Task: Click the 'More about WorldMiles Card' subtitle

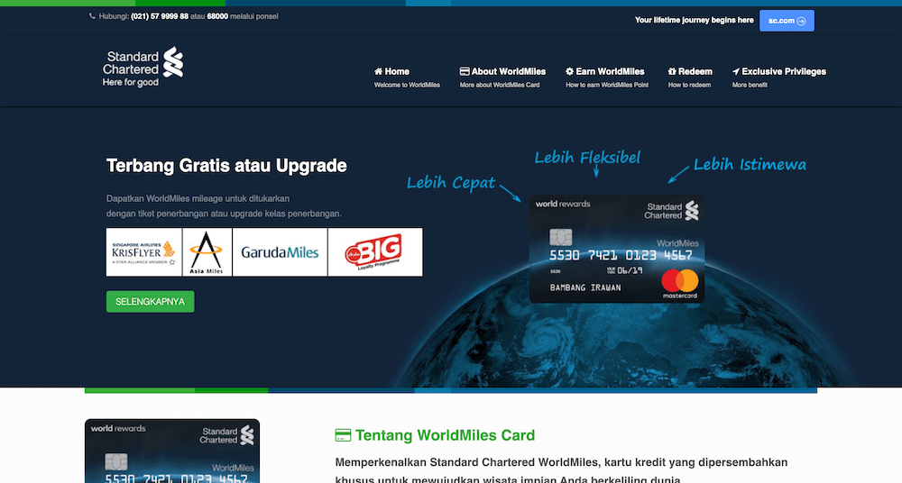Action: tap(500, 85)
